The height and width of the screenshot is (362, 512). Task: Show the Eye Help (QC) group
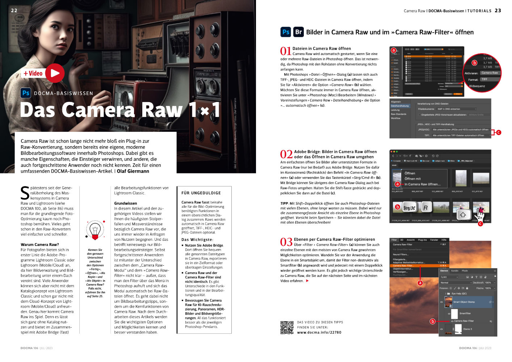pos(441,294)
